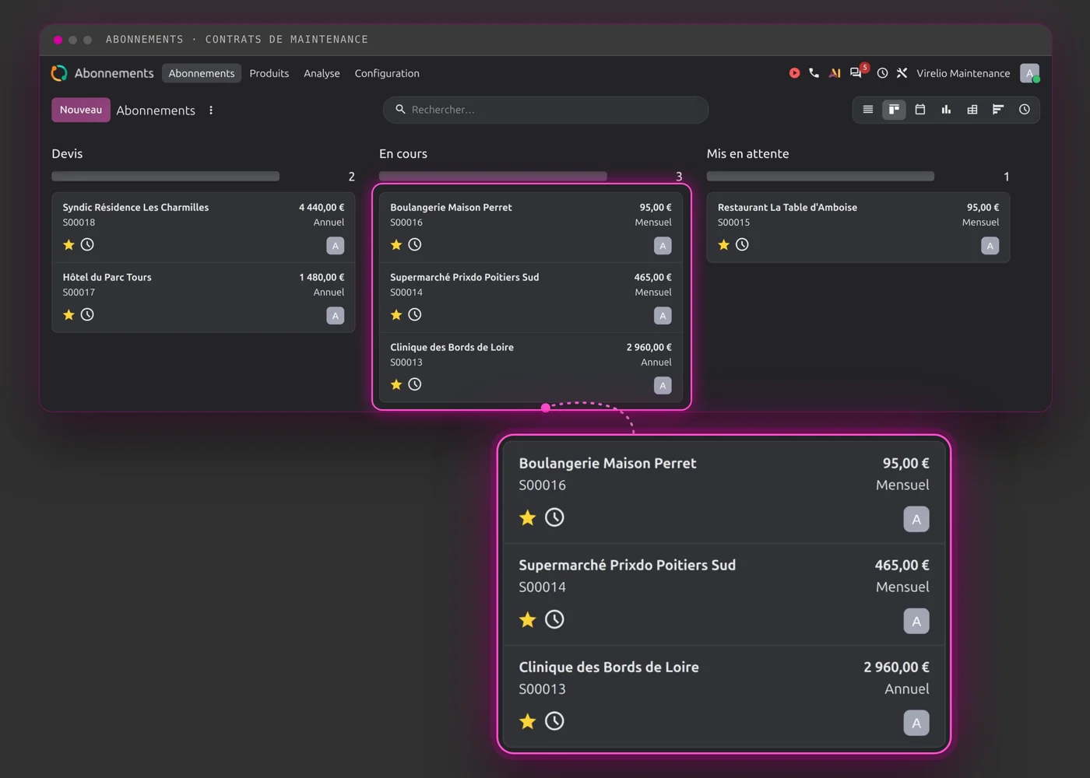Viewport: 1090px width, 778px height.
Task: Switch to graph bar-chart view
Action: (x=946, y=110)
